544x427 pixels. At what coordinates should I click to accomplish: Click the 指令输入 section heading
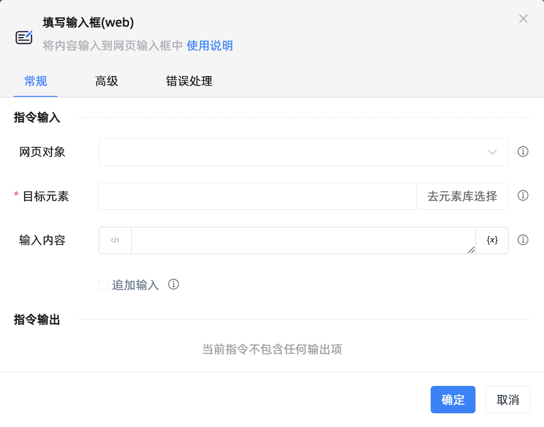tap(37, 117)
